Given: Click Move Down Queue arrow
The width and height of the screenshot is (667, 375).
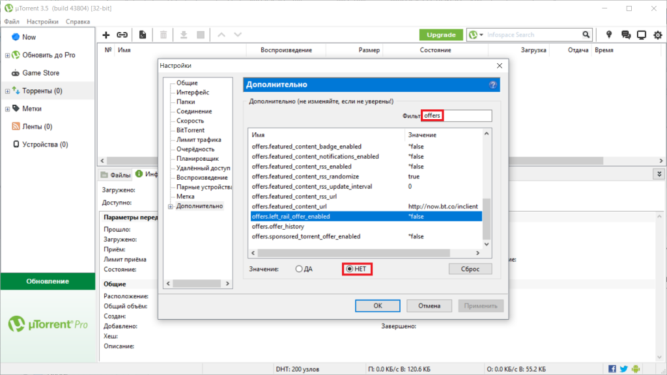Looking at the screenshot, I should 238,35.
